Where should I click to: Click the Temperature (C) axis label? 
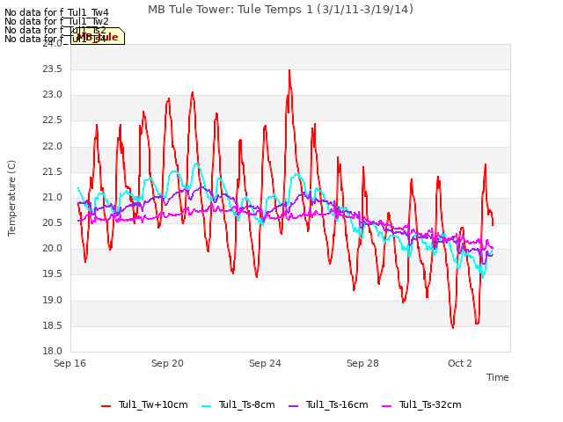click(11, 198)
